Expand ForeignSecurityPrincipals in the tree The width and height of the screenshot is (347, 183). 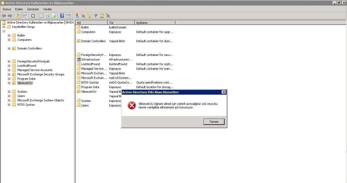click(9, 61)
